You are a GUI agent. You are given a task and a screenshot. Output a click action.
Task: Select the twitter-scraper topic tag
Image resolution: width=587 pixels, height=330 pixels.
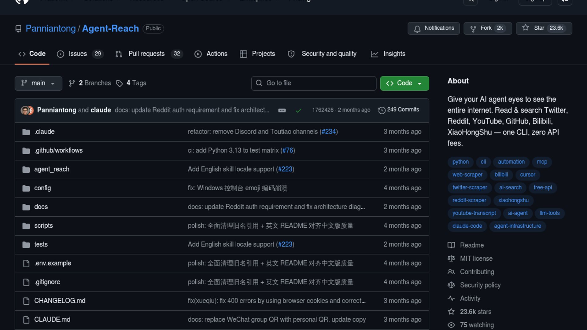pyautogui.click(x=470, y=188)
